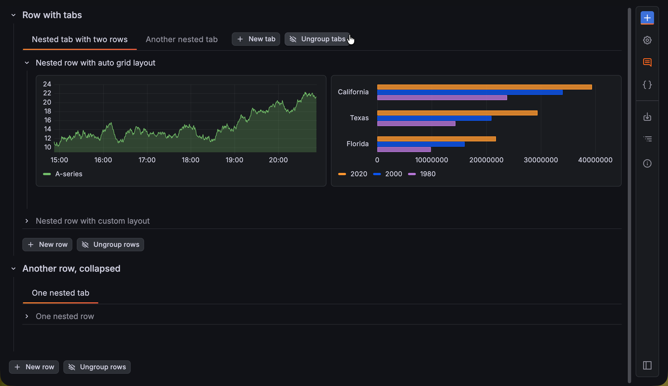
Task: Click the New tab button
Action: pyautogui.click(x=256, y=39)
